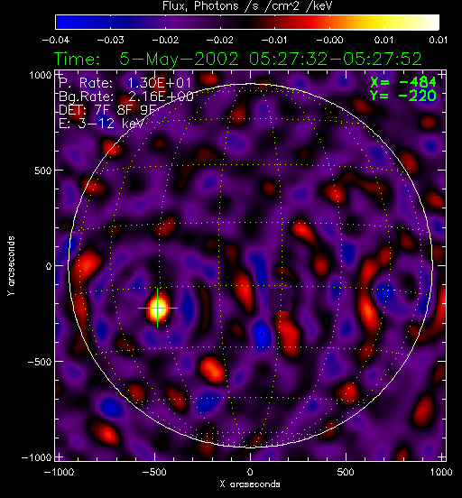
Task: Click the Flux, Photons color bar title
Action: [247, 5]
